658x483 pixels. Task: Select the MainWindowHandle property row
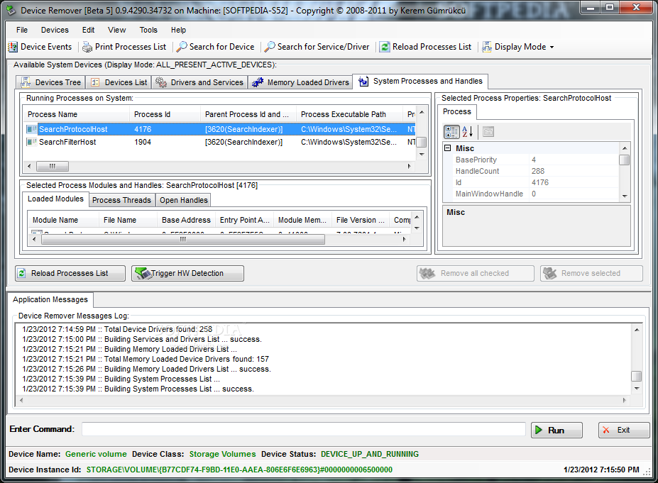[x=531, y=194]
